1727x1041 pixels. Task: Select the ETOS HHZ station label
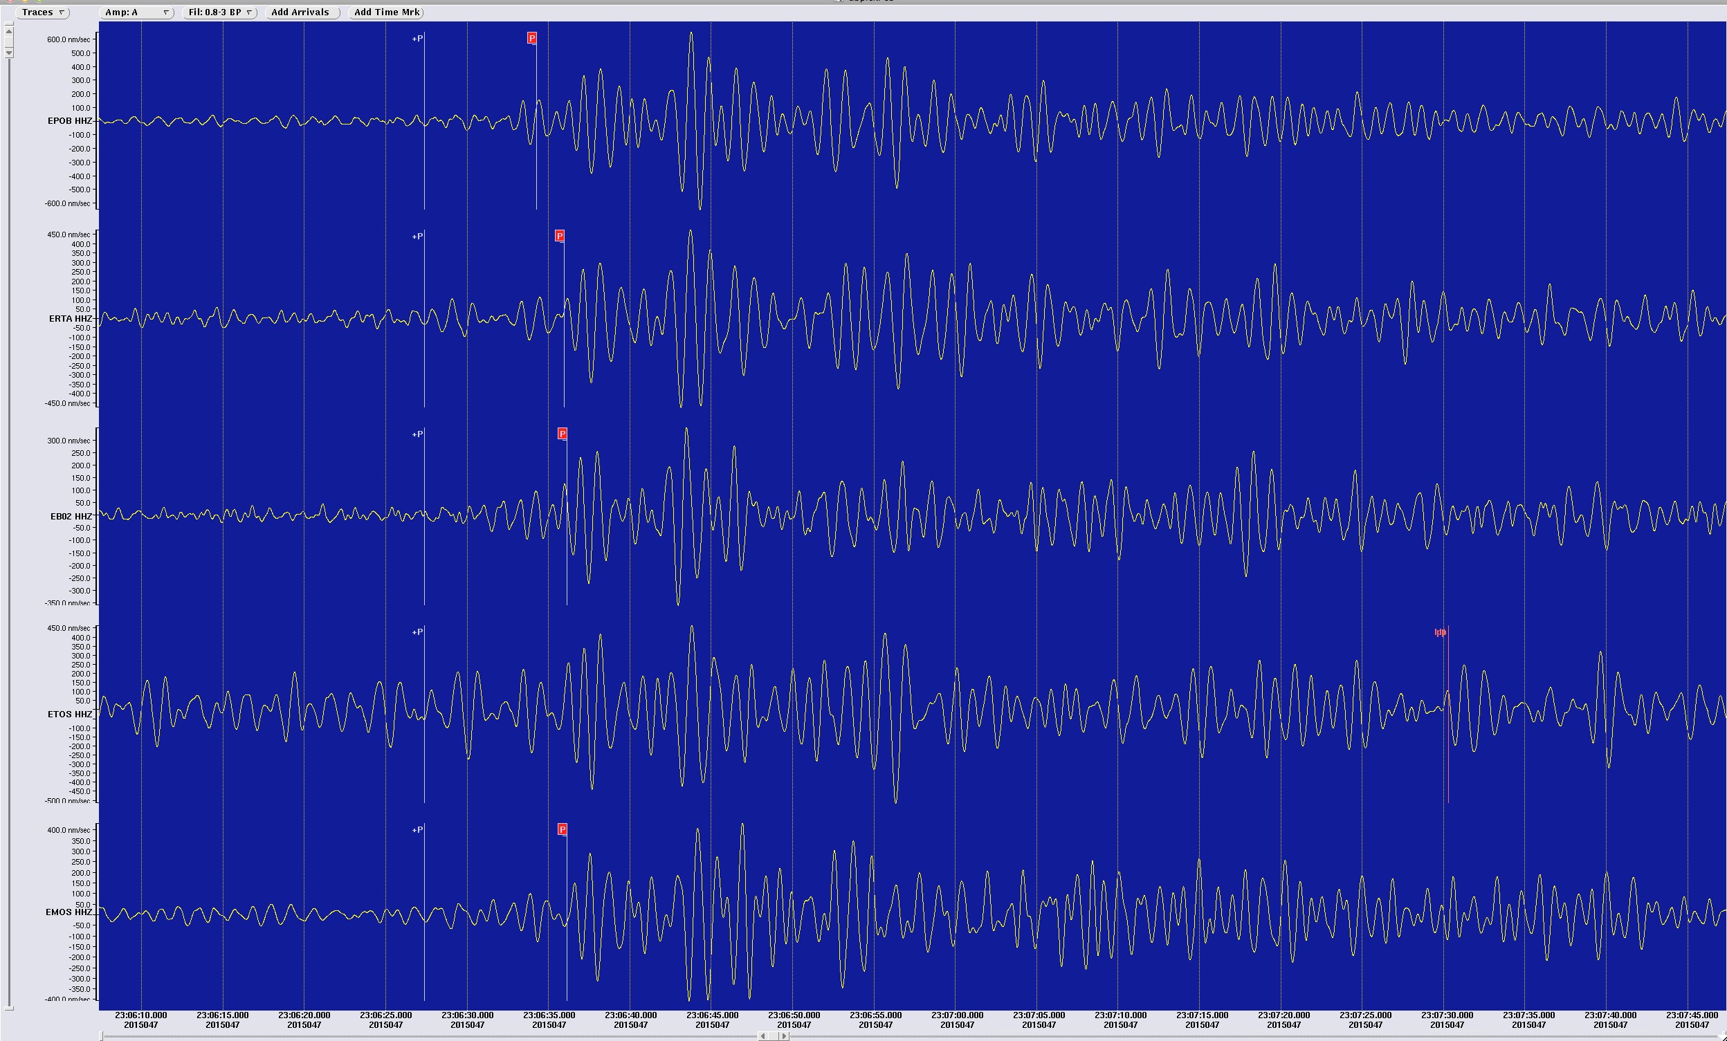coord(69,715)
